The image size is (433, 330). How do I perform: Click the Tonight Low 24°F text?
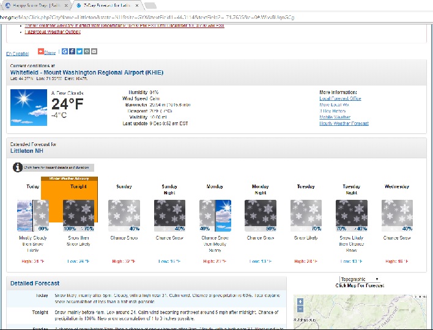(78, 262)
